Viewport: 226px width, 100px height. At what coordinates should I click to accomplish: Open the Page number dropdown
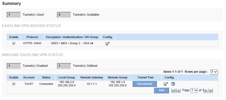(194, 90)
